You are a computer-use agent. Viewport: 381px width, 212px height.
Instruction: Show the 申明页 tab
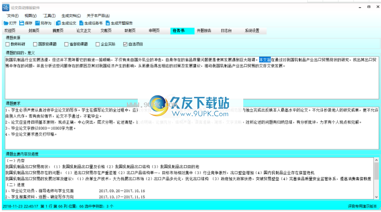point(154,31)
